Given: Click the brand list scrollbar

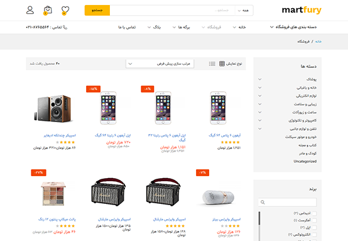Looking at the screenshot, I should coord(259,226).
